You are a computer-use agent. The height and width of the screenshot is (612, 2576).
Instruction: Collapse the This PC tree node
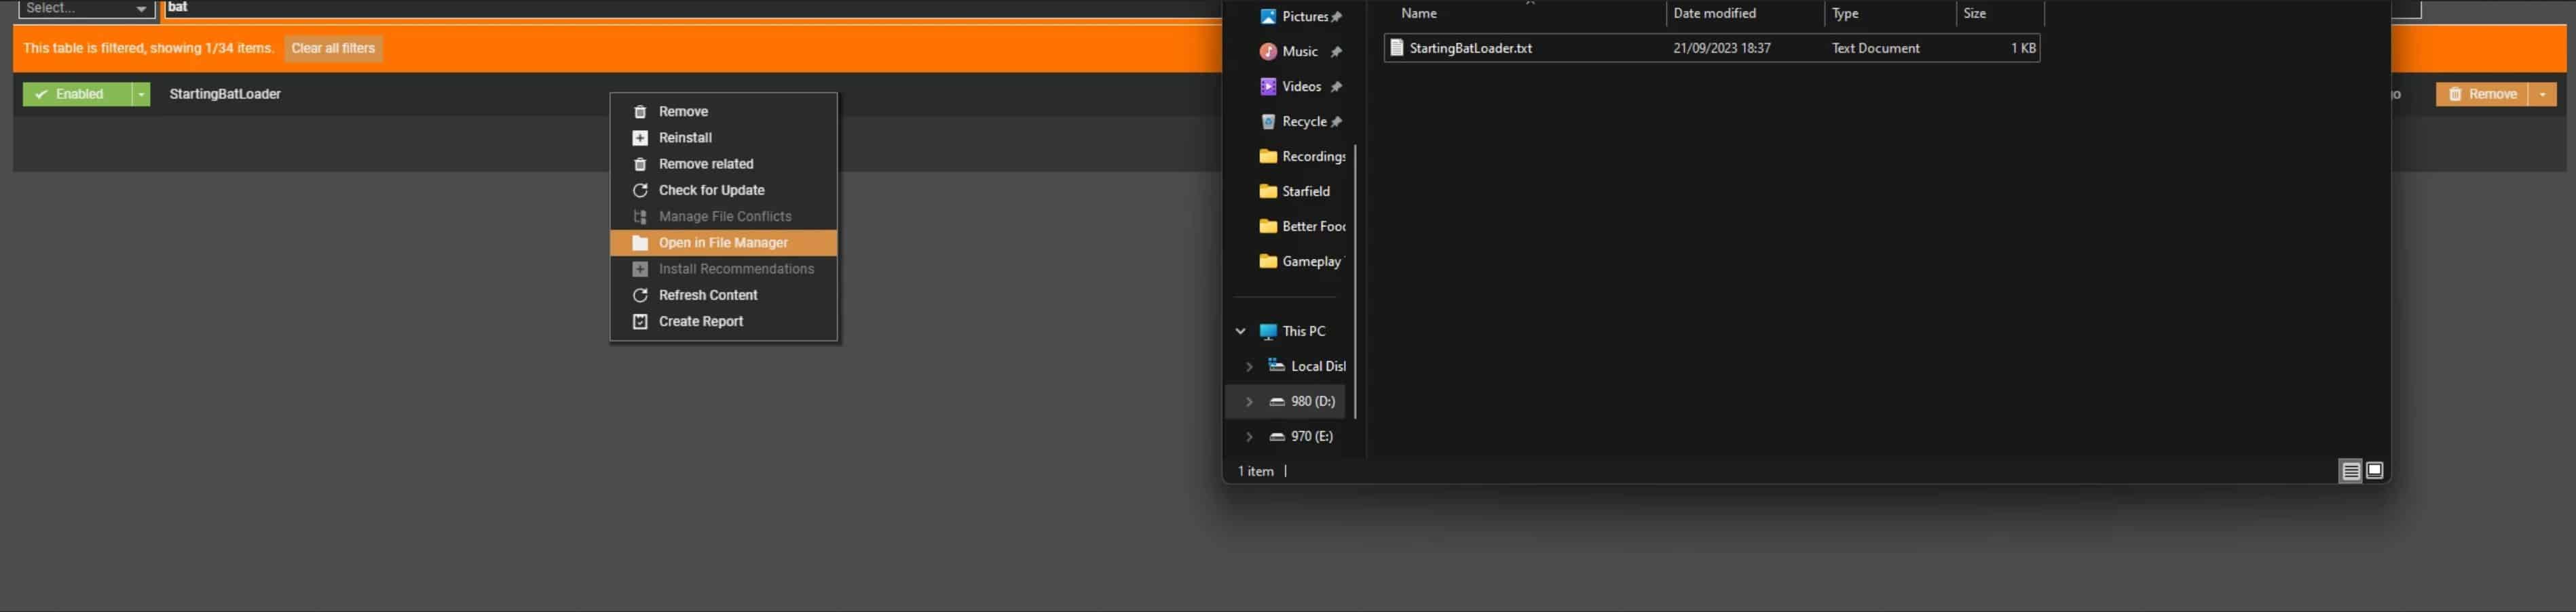[1241, 331]
